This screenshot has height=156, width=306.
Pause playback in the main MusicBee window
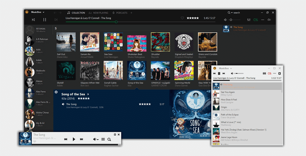click(x=45, y=19)
